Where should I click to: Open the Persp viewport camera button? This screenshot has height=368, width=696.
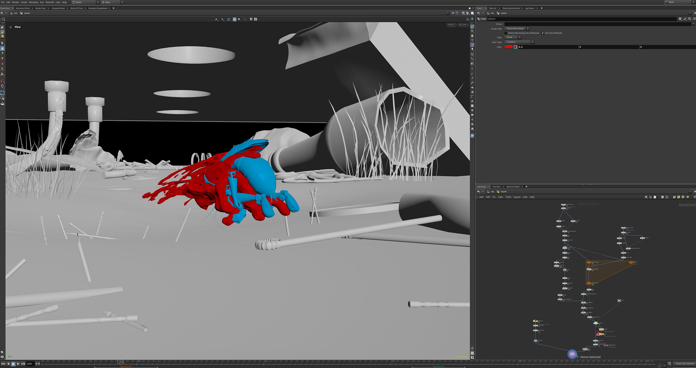[451, 25]
